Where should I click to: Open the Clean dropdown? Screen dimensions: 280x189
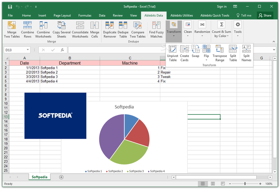click(x=188, y=29)
